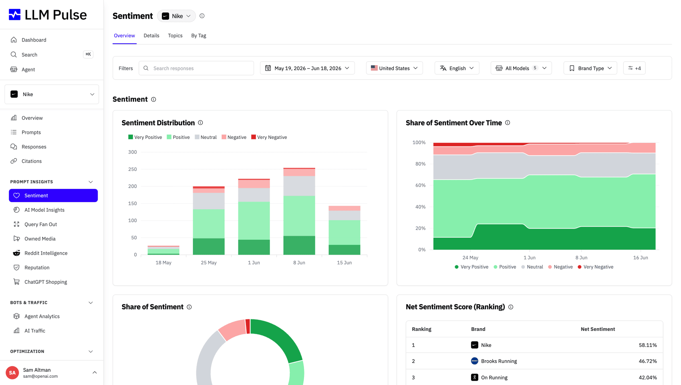This screenshot has height=385, width=681.
Task: Open the All Models dropdown
Action: (x=521, y=68)
